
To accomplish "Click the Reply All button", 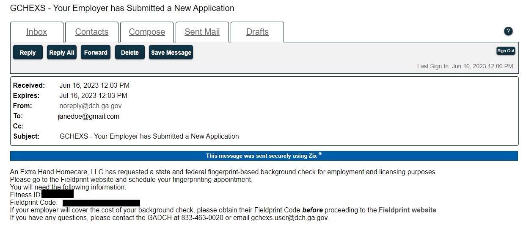I will (x=62, y=53).
